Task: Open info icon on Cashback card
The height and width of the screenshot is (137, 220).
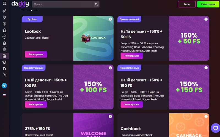Action: [206, 116]
